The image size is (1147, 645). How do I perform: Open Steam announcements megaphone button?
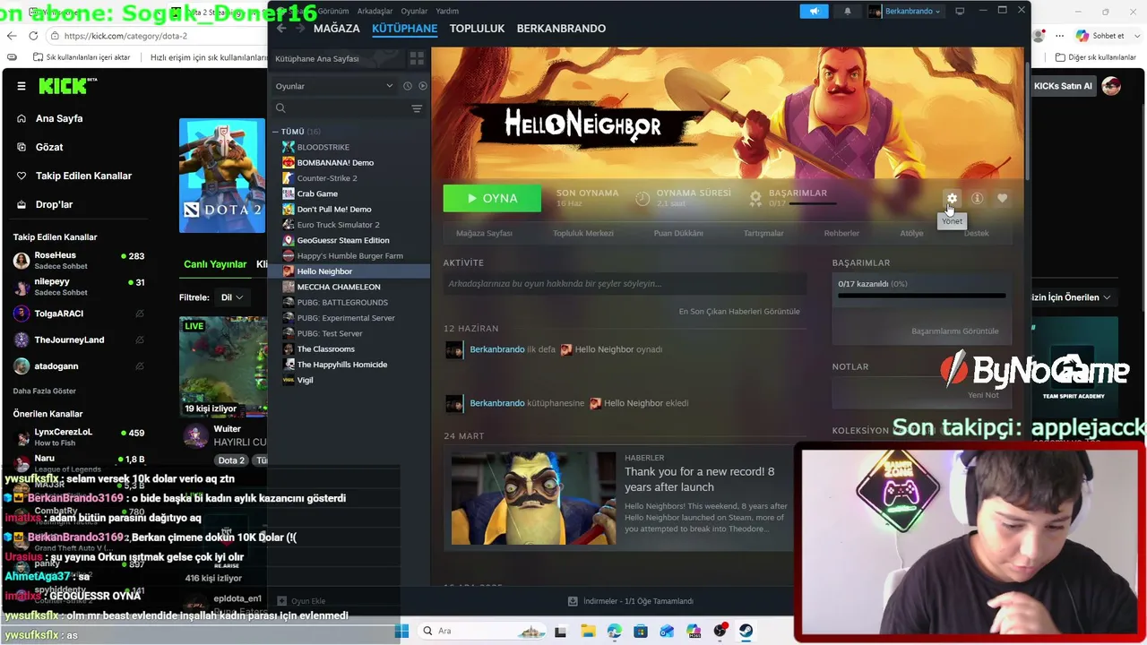(x=815, y=11)
